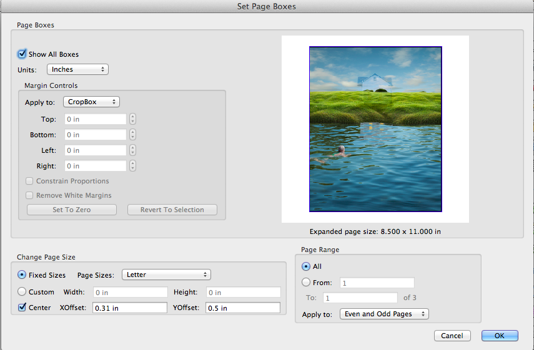Click the Cancel button

[452, 336]
